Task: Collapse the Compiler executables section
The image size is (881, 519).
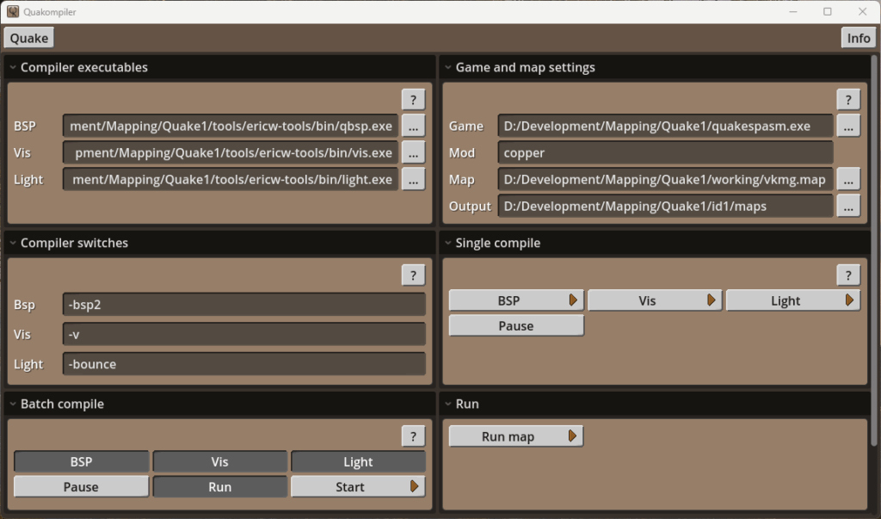Action: click(x=13, y=68)
